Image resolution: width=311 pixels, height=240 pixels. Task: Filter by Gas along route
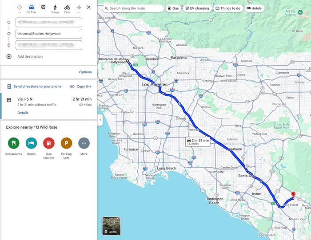coord(173,8)
